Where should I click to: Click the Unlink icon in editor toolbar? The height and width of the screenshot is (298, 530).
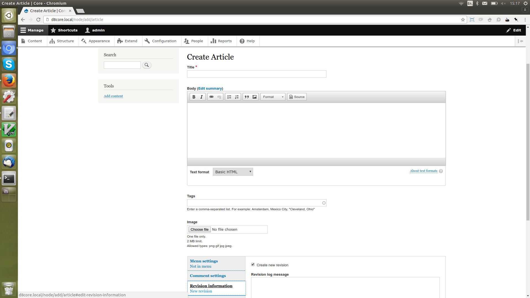tap(219, 97)
